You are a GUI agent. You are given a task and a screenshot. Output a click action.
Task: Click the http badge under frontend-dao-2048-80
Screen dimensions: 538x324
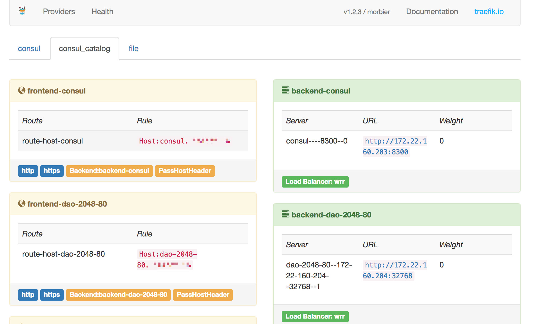[x=28, y=295]
